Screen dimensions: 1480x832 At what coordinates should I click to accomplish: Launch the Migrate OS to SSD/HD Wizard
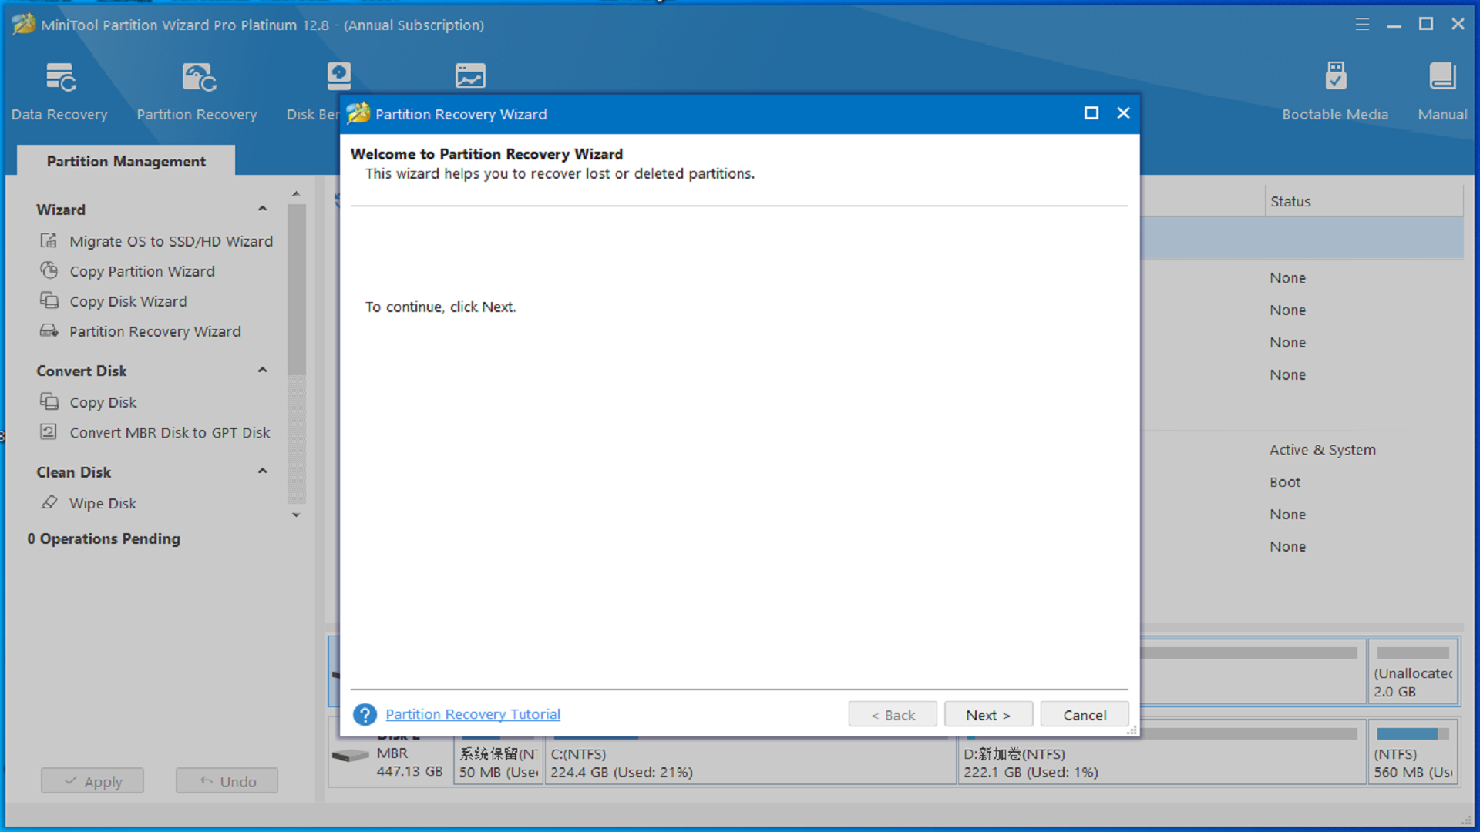coord(170,240)
